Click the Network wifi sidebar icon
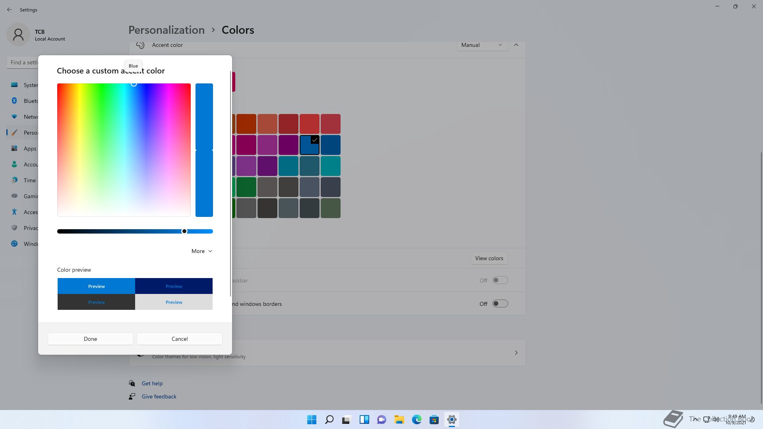763x429 pixels. (x=14, y=117)
